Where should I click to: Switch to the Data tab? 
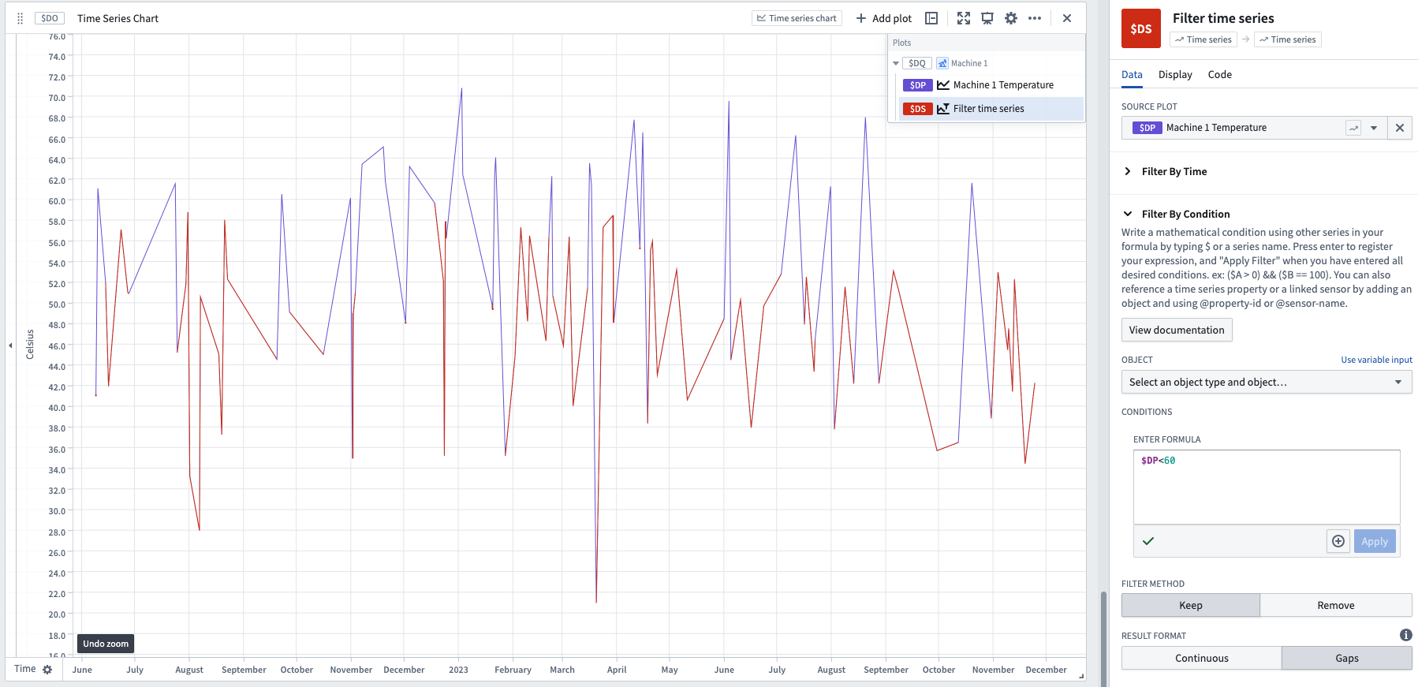point(1132,74)
